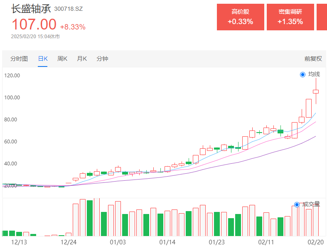The width and height of the screenshot is (327, 246).
Task: Click the +8.33% change percentage
Action: click(73, 27)
